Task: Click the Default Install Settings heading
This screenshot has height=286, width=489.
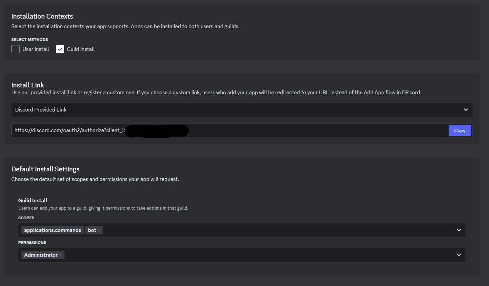Action: (45, 169)
